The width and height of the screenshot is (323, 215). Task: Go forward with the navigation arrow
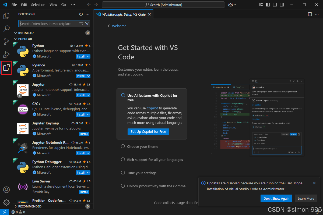tap(96, 5)
